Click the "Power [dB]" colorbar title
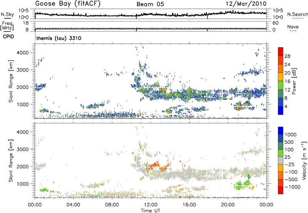 (294, 81)
